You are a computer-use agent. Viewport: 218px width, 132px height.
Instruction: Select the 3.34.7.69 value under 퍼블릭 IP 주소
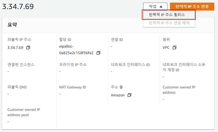15,48
